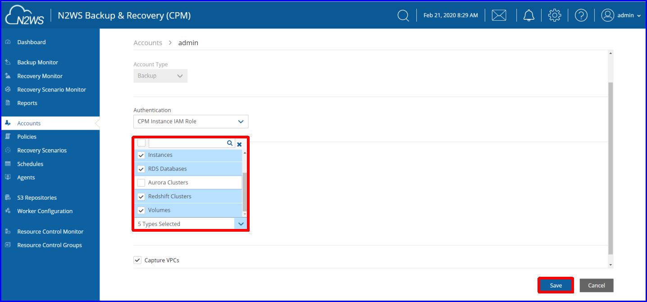Toggle the select-all checkbox in type list
The width and height of the screenshot is (647, 302).
point(141,143)
